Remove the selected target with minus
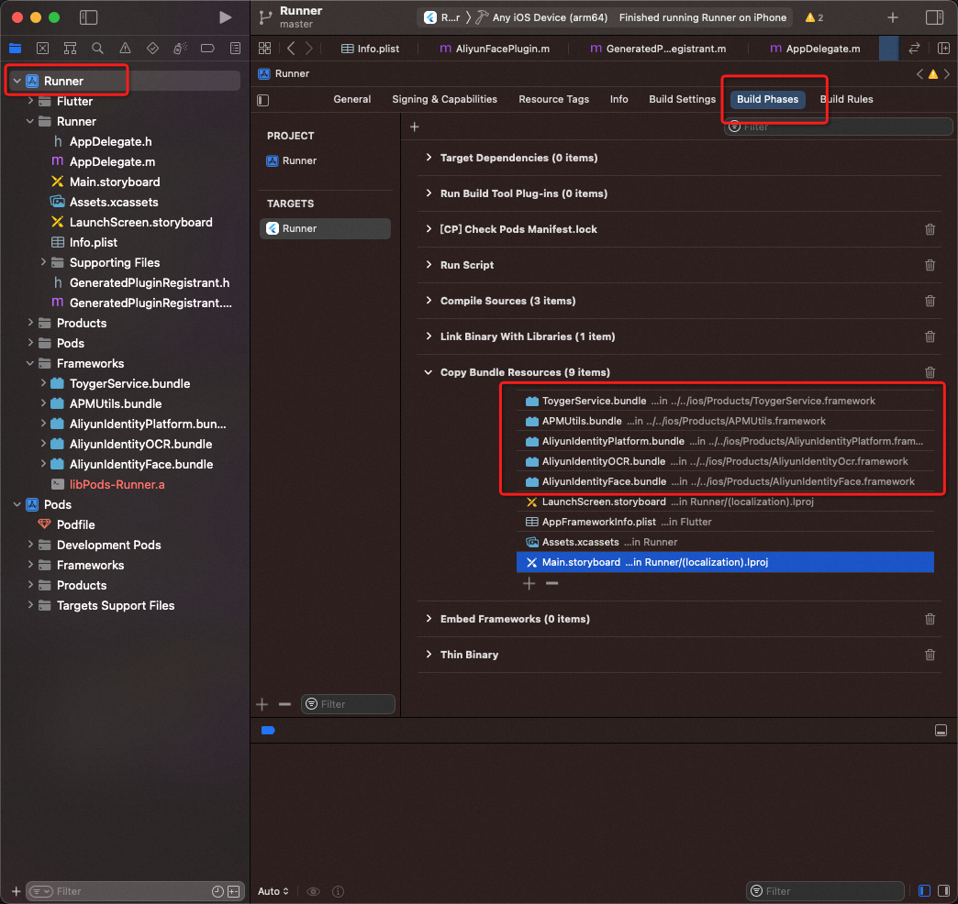The width and height of the screenshot is (958, 904). click(x=284, y=704)
